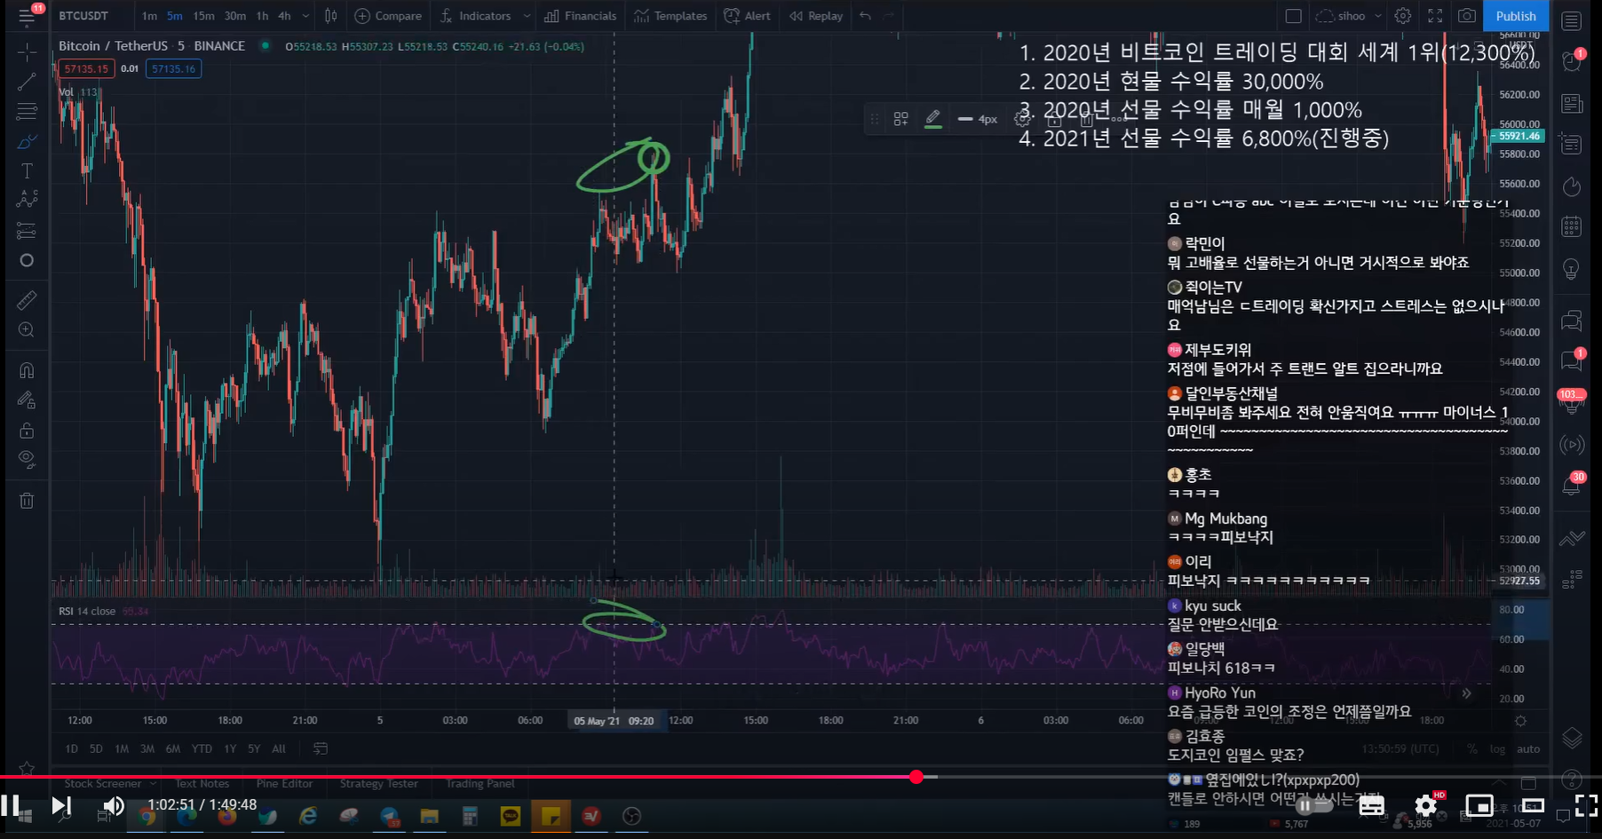Open ideas lightbulb icon

pyautogui.click(x=1572, y=269)
